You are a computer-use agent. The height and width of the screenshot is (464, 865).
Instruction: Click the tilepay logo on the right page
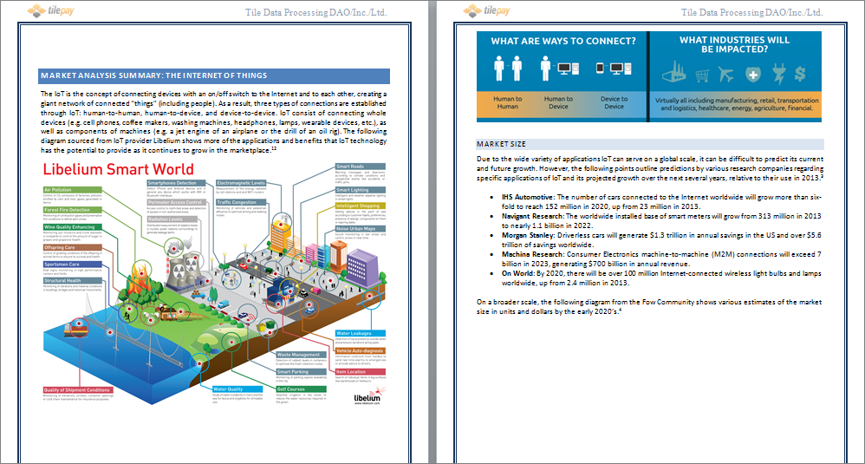click(486, 10)
